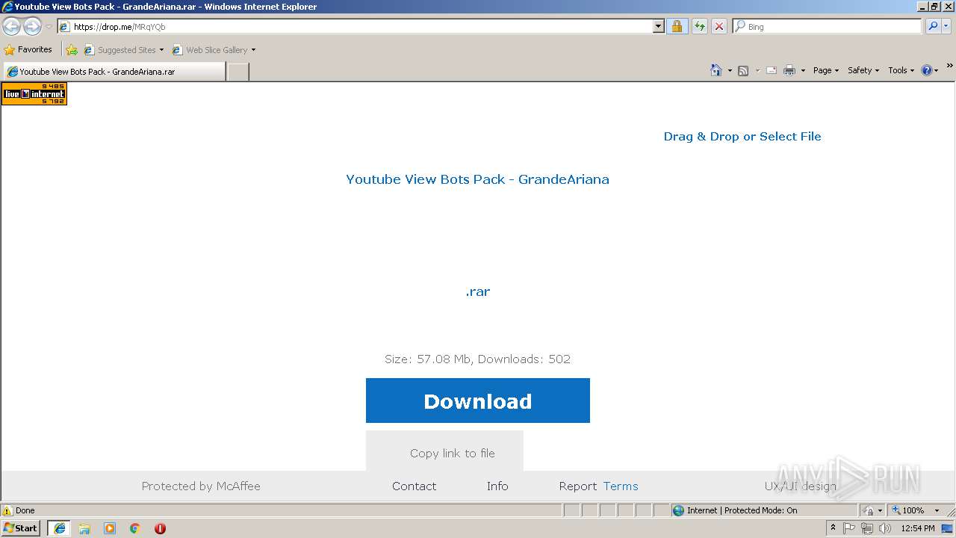The image size is (956, 538).
Task: Click Drag & Drop or Select File link
Action: tap(742, 136)
